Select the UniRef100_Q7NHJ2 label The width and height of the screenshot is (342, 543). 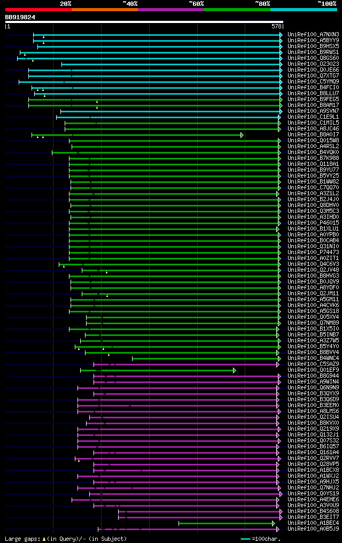click(313, 488)
